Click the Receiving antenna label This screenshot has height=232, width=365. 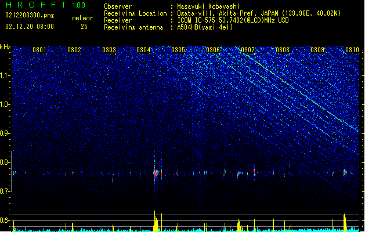tap(133, 27)
